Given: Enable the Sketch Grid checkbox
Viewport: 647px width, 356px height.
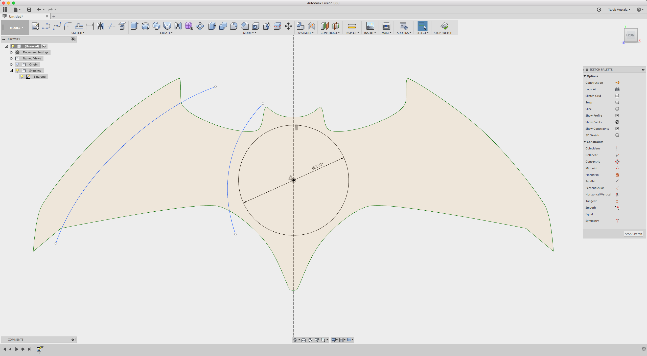Looking at the screenshot, I should pyautogui.click(x=617, y=96).
